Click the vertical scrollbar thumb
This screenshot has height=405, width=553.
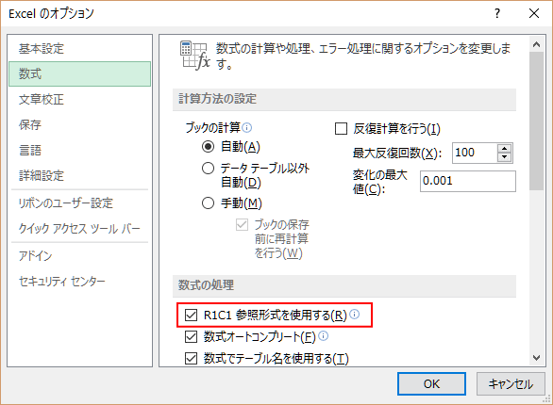point(536,121)
